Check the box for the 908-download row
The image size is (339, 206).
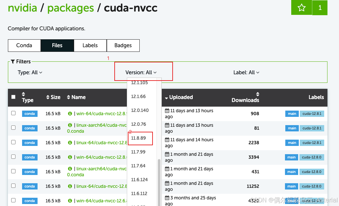tap(14, 113)
